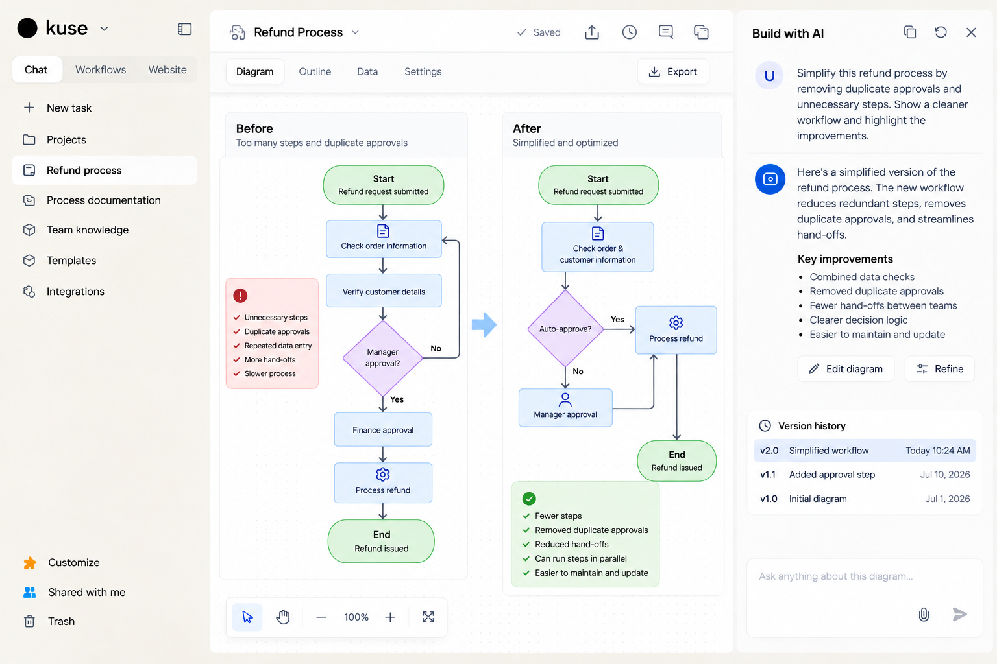Open Shared with me
997x664 pixels.
[x=75, y=592]
